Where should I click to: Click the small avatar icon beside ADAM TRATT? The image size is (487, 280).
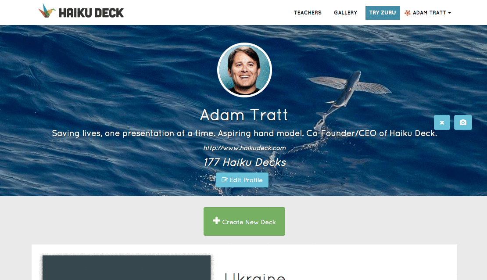[x=408, y=13]
